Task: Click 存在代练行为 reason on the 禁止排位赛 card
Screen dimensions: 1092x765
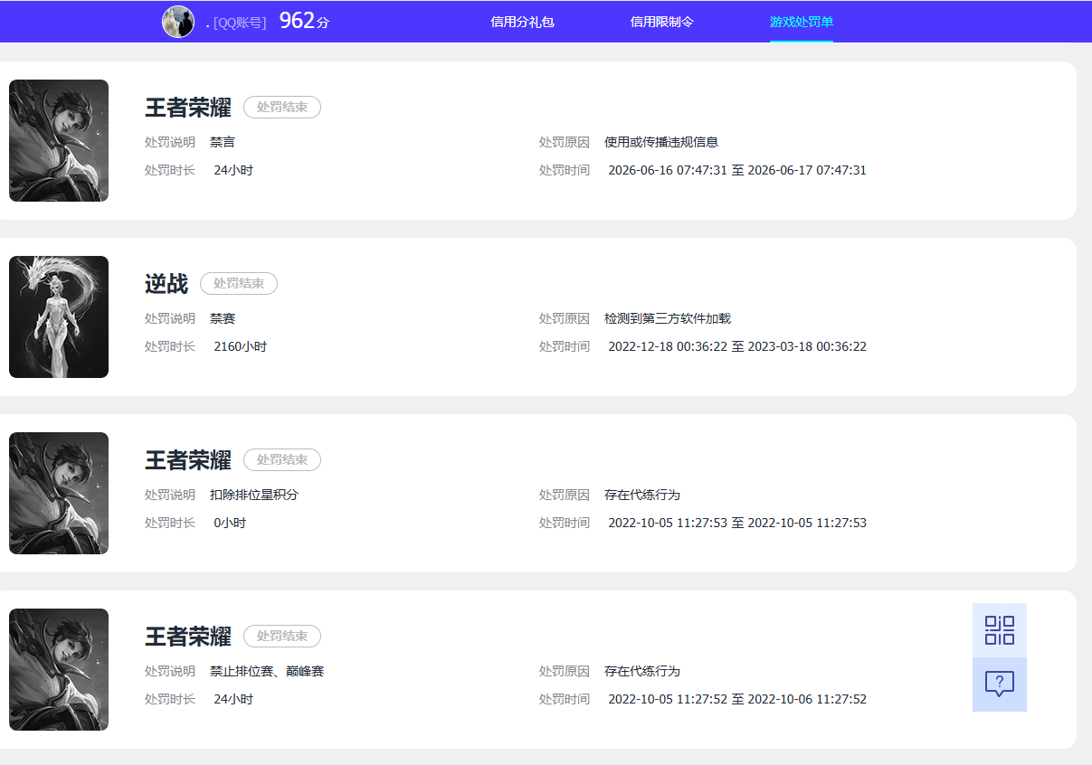Action: coord(642,671)
